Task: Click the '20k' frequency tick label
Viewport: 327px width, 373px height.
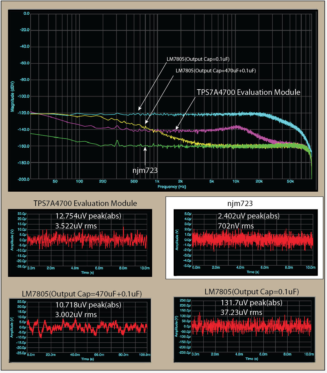Action: coord(259,181)
